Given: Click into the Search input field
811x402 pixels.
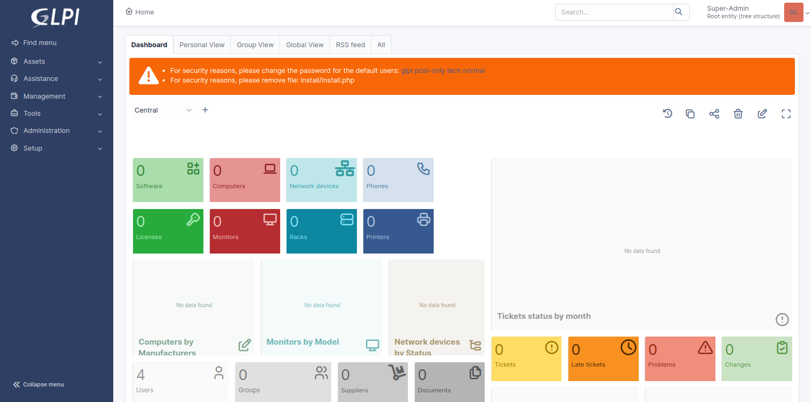Looking at the screenshot, I should coord(613,12).
